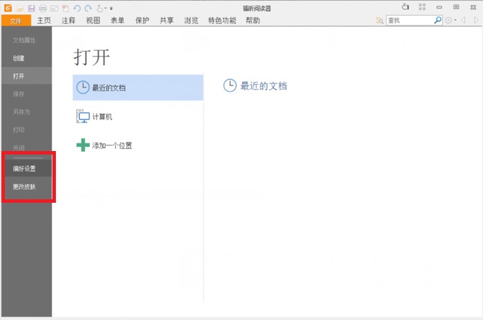
Task: Click the clock icon beside 最近的文档 list entry
Action: pos(83,88)
